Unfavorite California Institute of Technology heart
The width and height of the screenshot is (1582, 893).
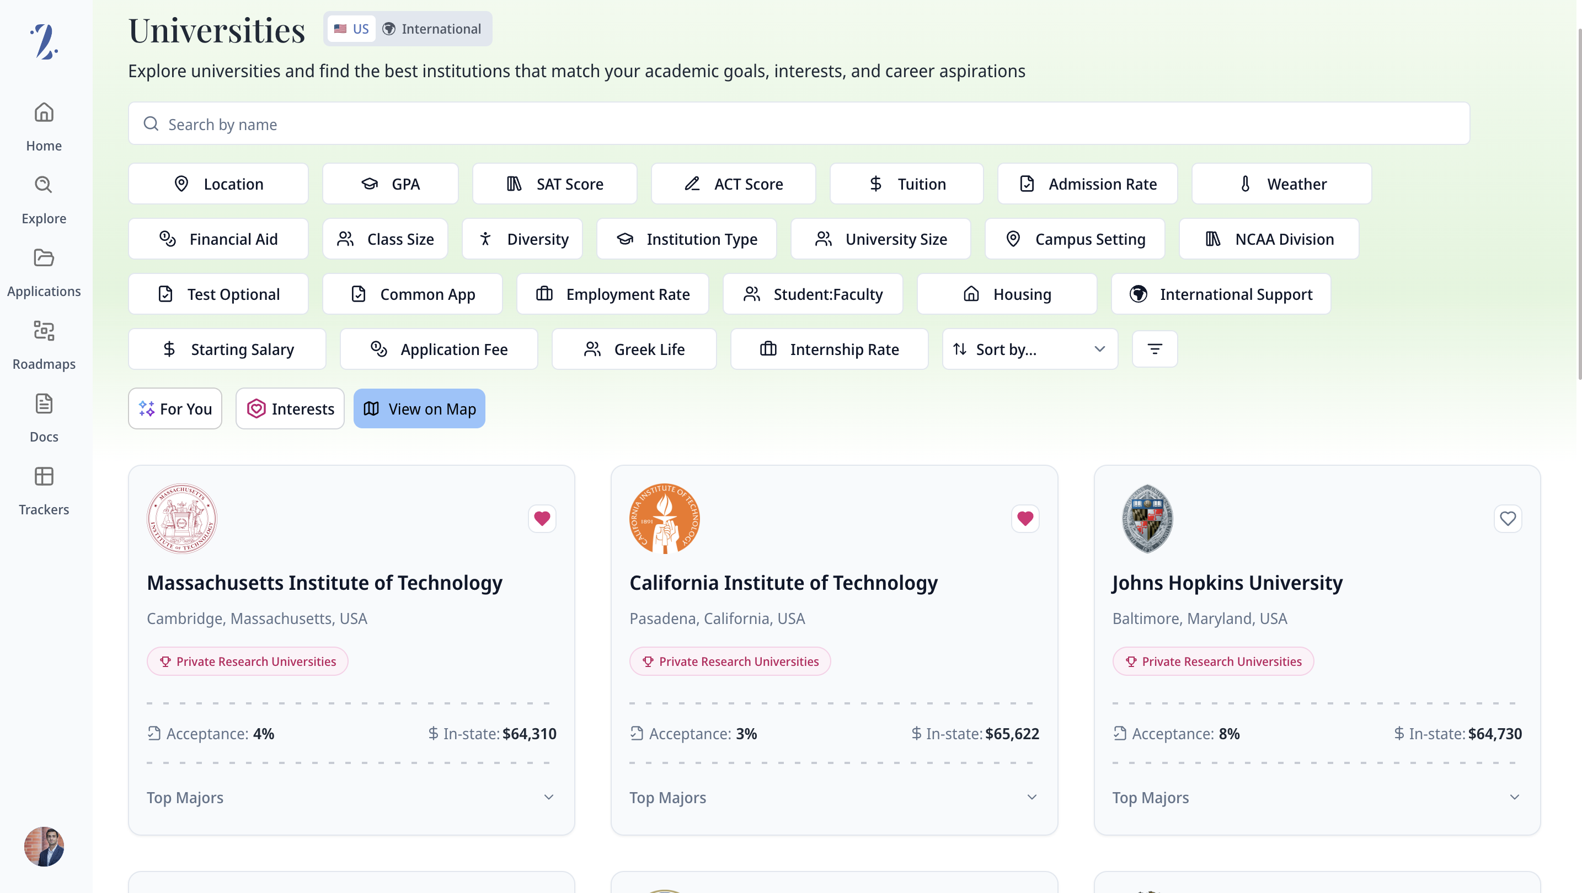click(x=1024, y=519)
